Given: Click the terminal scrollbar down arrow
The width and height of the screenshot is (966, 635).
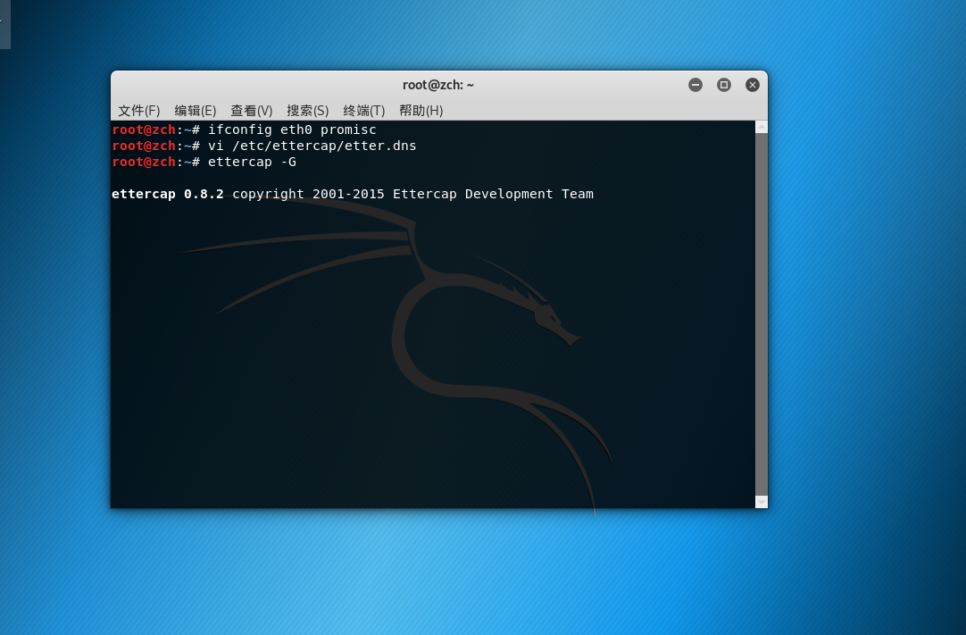Looking at the screenshot, I should click(762, 502).
